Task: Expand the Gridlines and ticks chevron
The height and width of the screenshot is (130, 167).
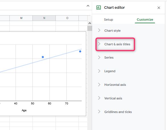Action: coord(99,112)
